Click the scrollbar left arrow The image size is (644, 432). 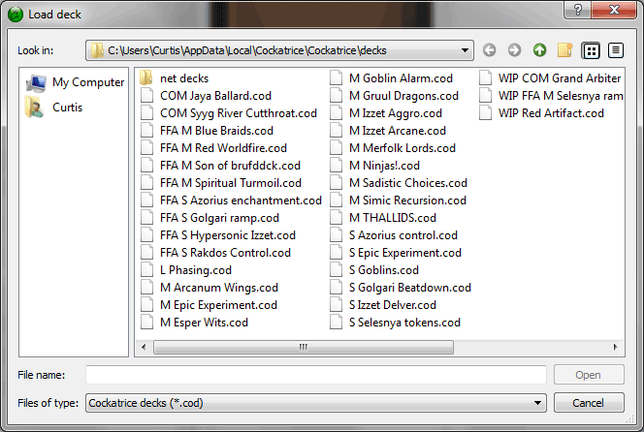click(x=144, y=347)
